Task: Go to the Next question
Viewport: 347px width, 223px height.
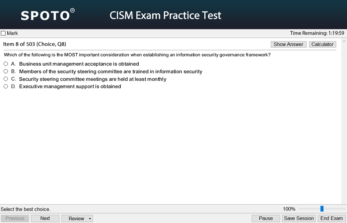Action: coord(45,218)
